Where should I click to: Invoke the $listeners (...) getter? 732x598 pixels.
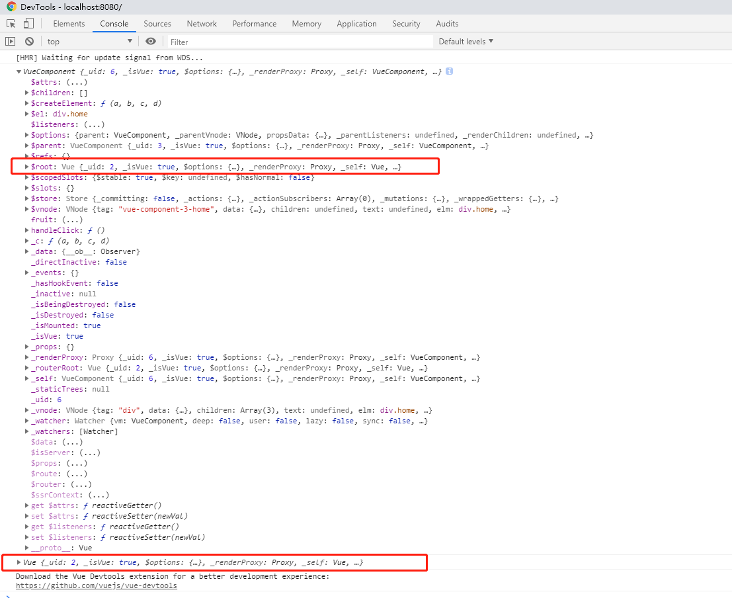pos(94,125)
